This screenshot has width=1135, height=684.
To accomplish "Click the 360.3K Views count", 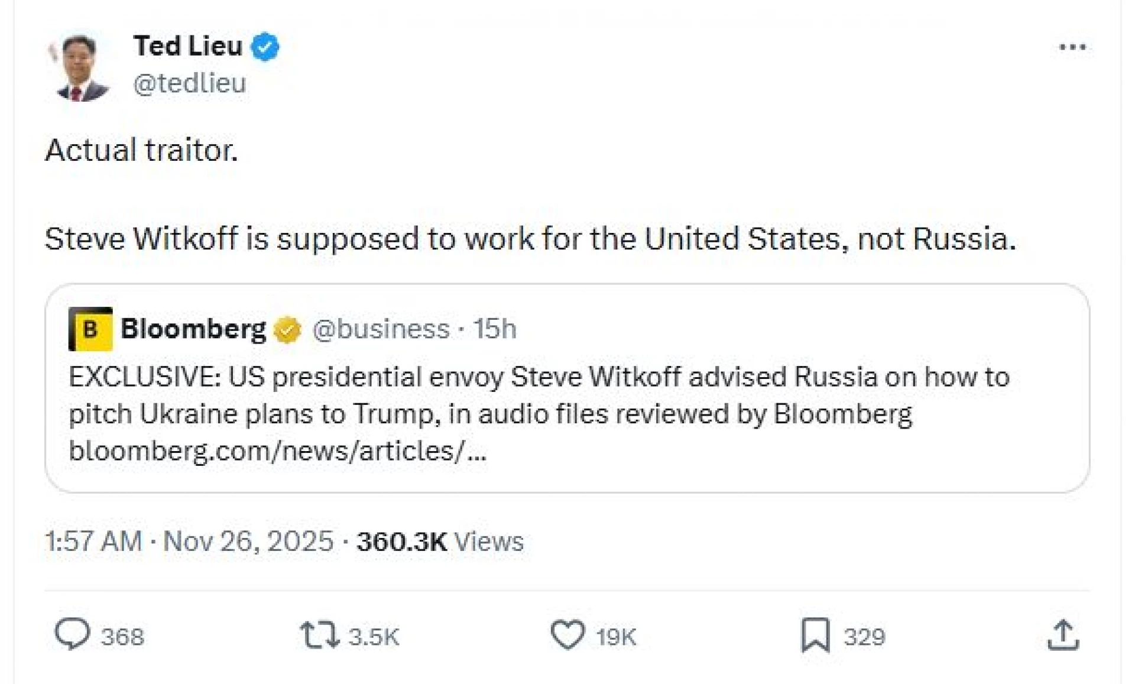I will (x=440, y=542).
